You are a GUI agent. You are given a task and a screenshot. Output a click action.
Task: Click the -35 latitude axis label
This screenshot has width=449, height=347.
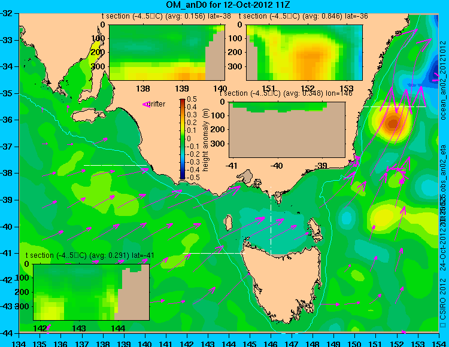click(7, 93)
